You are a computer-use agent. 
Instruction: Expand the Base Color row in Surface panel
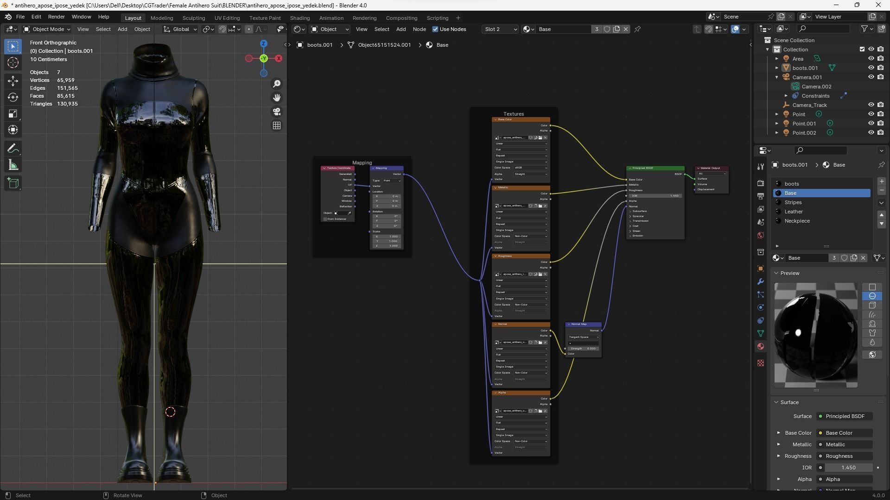(x=779, y=433)
